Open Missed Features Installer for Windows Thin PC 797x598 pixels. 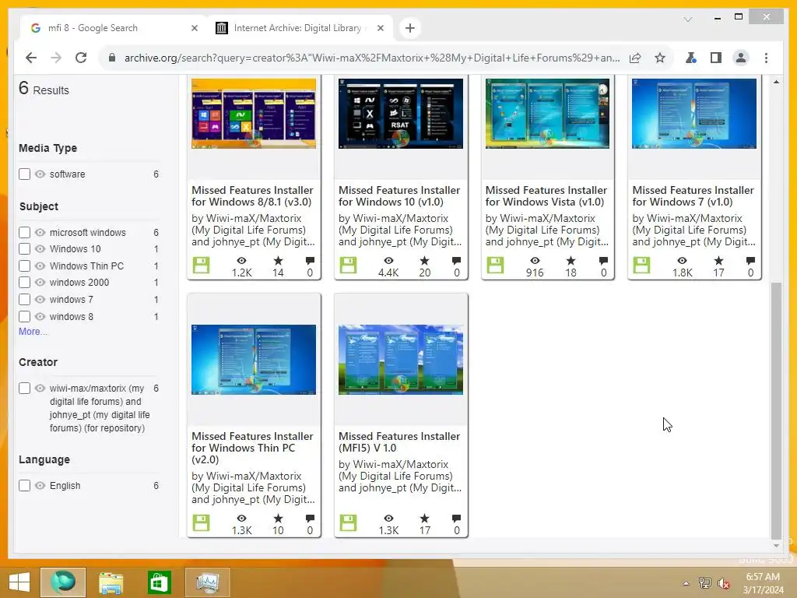coord(252,448)
